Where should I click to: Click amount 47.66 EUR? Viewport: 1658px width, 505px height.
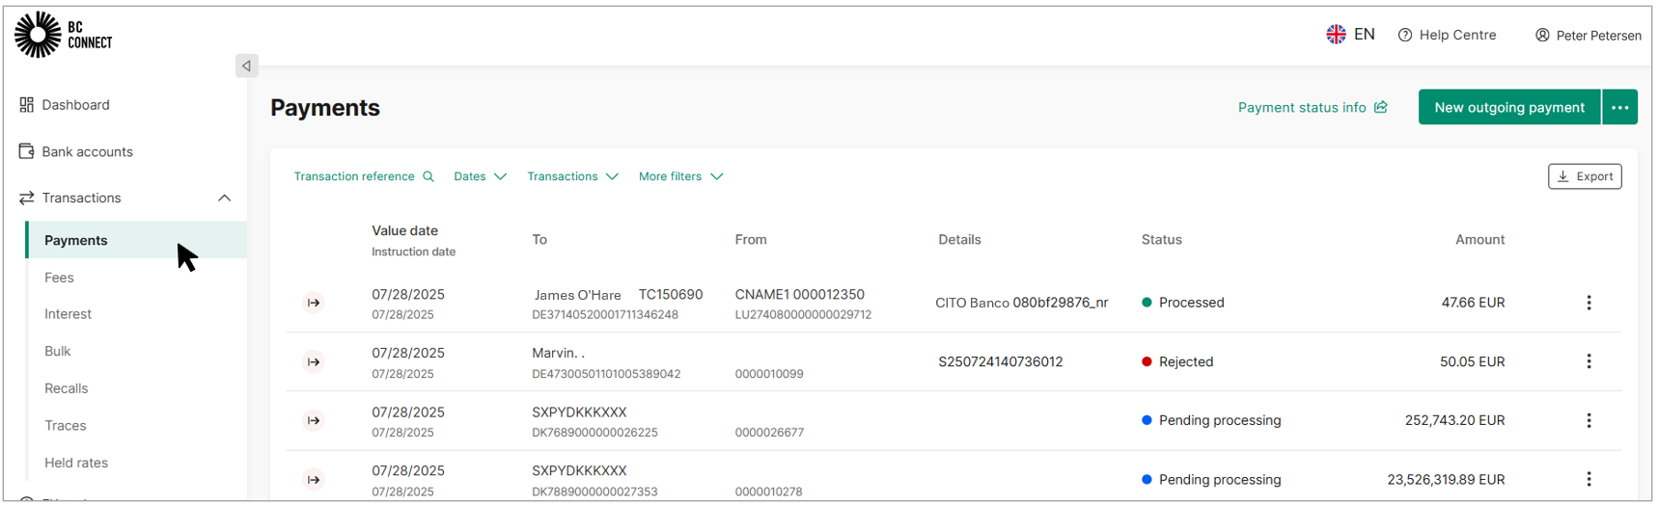1473,303
